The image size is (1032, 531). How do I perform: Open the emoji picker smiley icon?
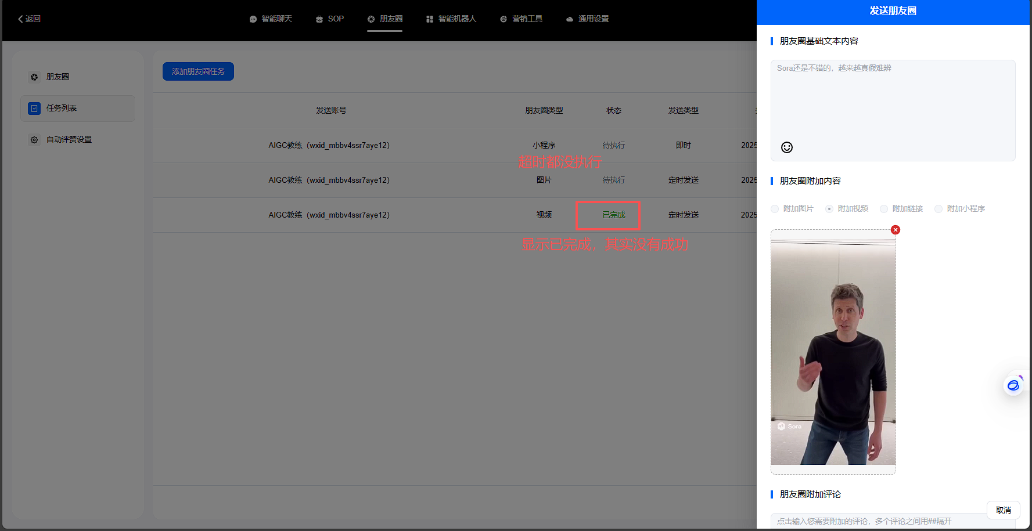pyautogui.click(x=787, y=147)
